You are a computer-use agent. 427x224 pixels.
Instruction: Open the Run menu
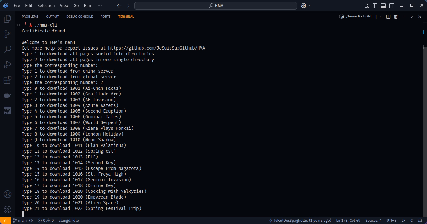pos(87,6)
